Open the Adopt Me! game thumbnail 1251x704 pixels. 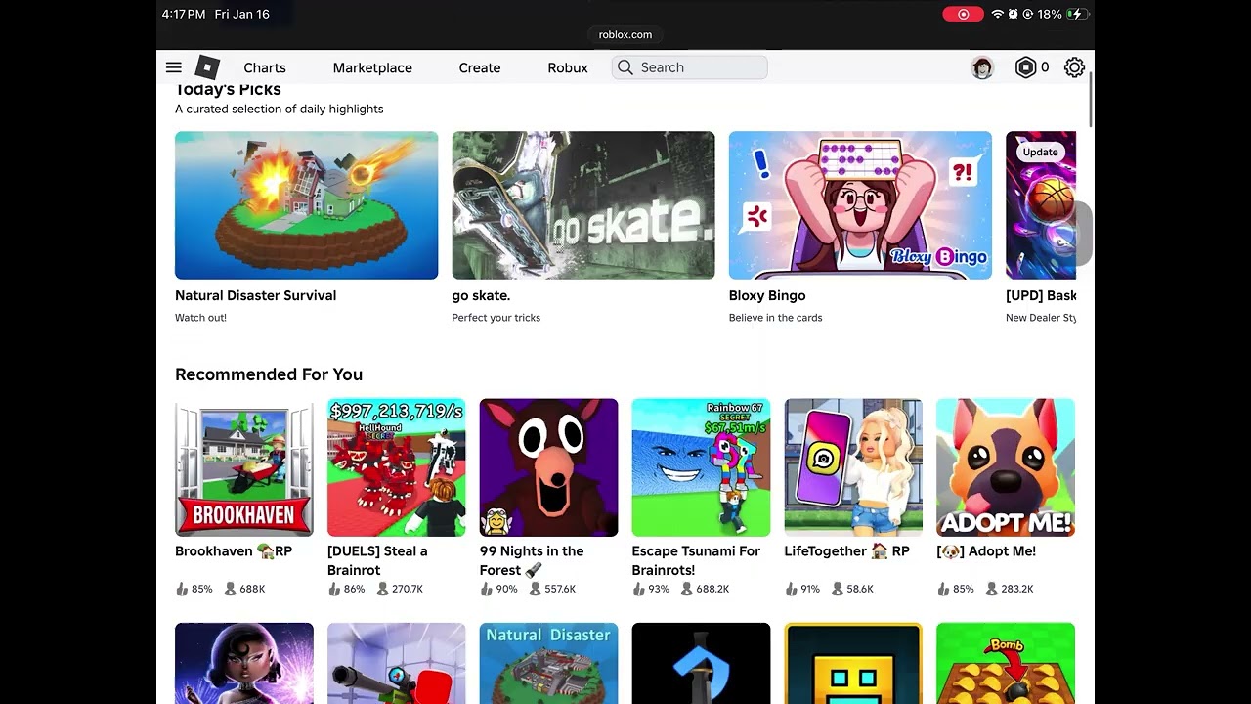click(1006, 467)
